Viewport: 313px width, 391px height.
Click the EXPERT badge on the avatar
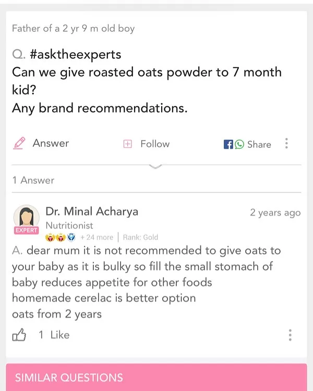[26, 230]
